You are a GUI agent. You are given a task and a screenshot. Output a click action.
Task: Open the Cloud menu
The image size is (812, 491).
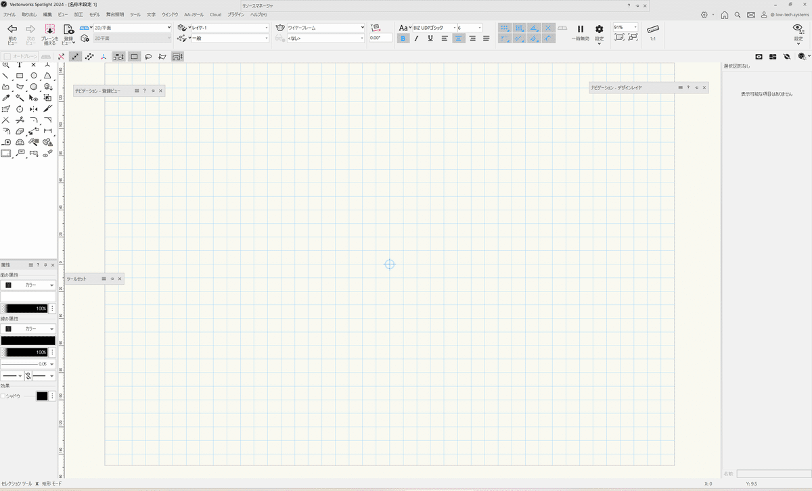click(x=216, y=14)
